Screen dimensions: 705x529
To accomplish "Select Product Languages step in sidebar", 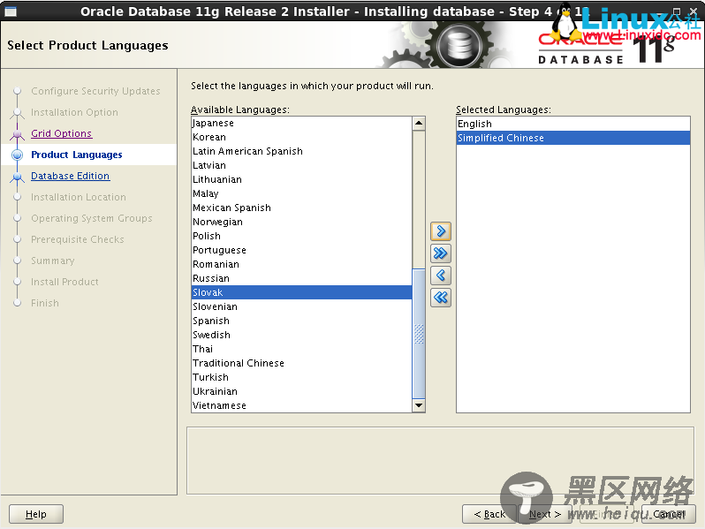I will [77, 155].
